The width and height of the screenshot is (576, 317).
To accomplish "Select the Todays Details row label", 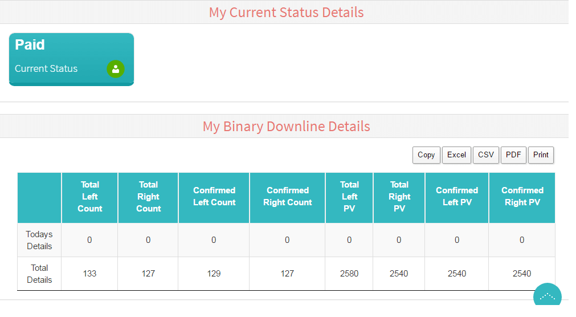I will point(39,240).
